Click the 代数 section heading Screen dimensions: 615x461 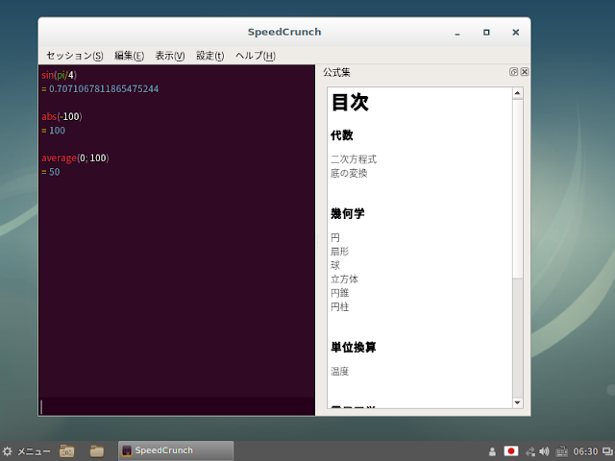click(x=342, y=135)
